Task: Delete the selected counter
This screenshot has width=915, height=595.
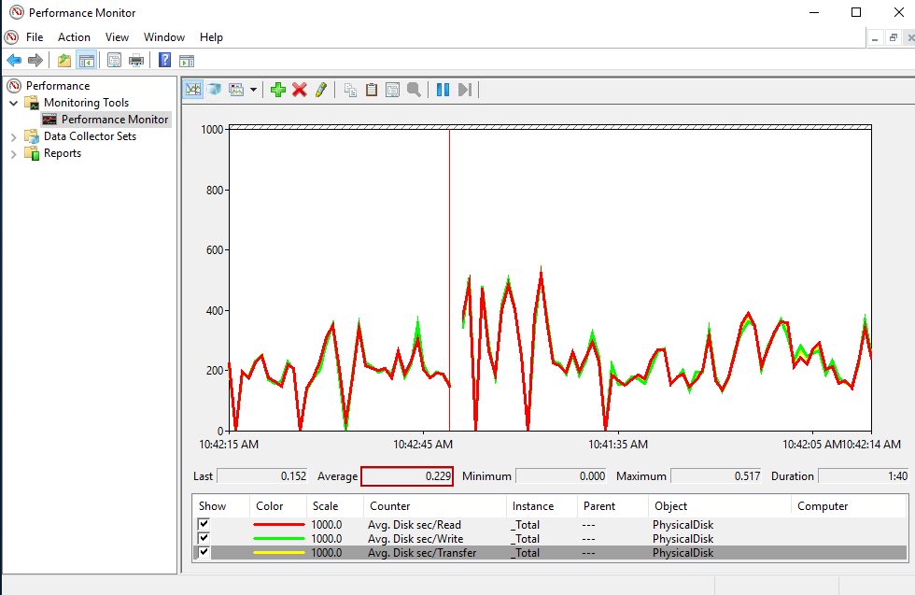Action: click(299, 89)
